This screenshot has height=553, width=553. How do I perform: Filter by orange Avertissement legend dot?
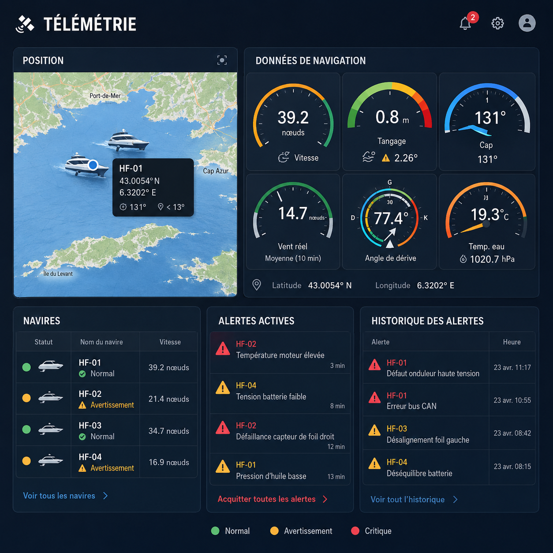274,531
